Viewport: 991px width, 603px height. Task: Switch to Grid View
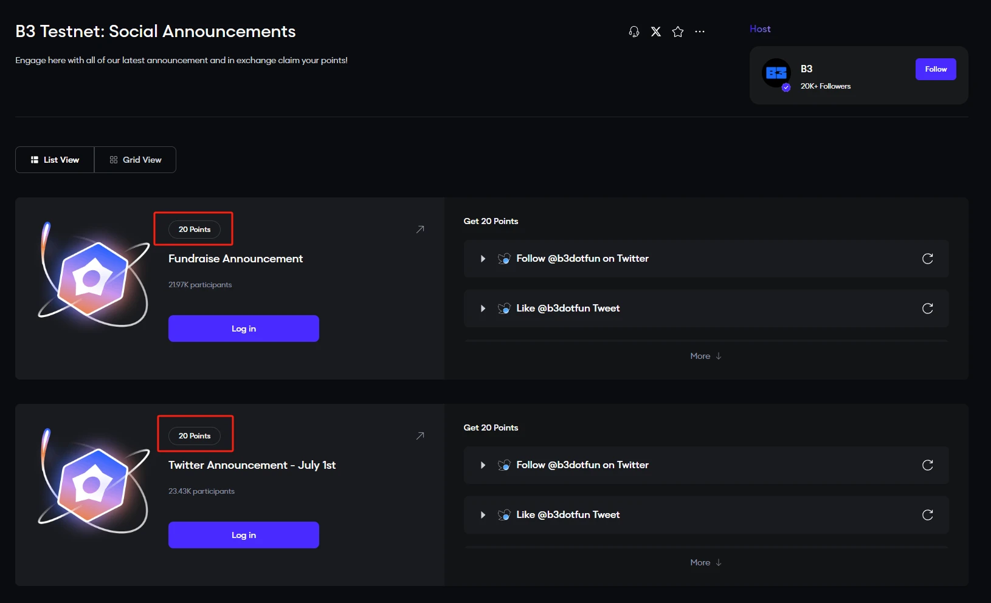(136, 160)
